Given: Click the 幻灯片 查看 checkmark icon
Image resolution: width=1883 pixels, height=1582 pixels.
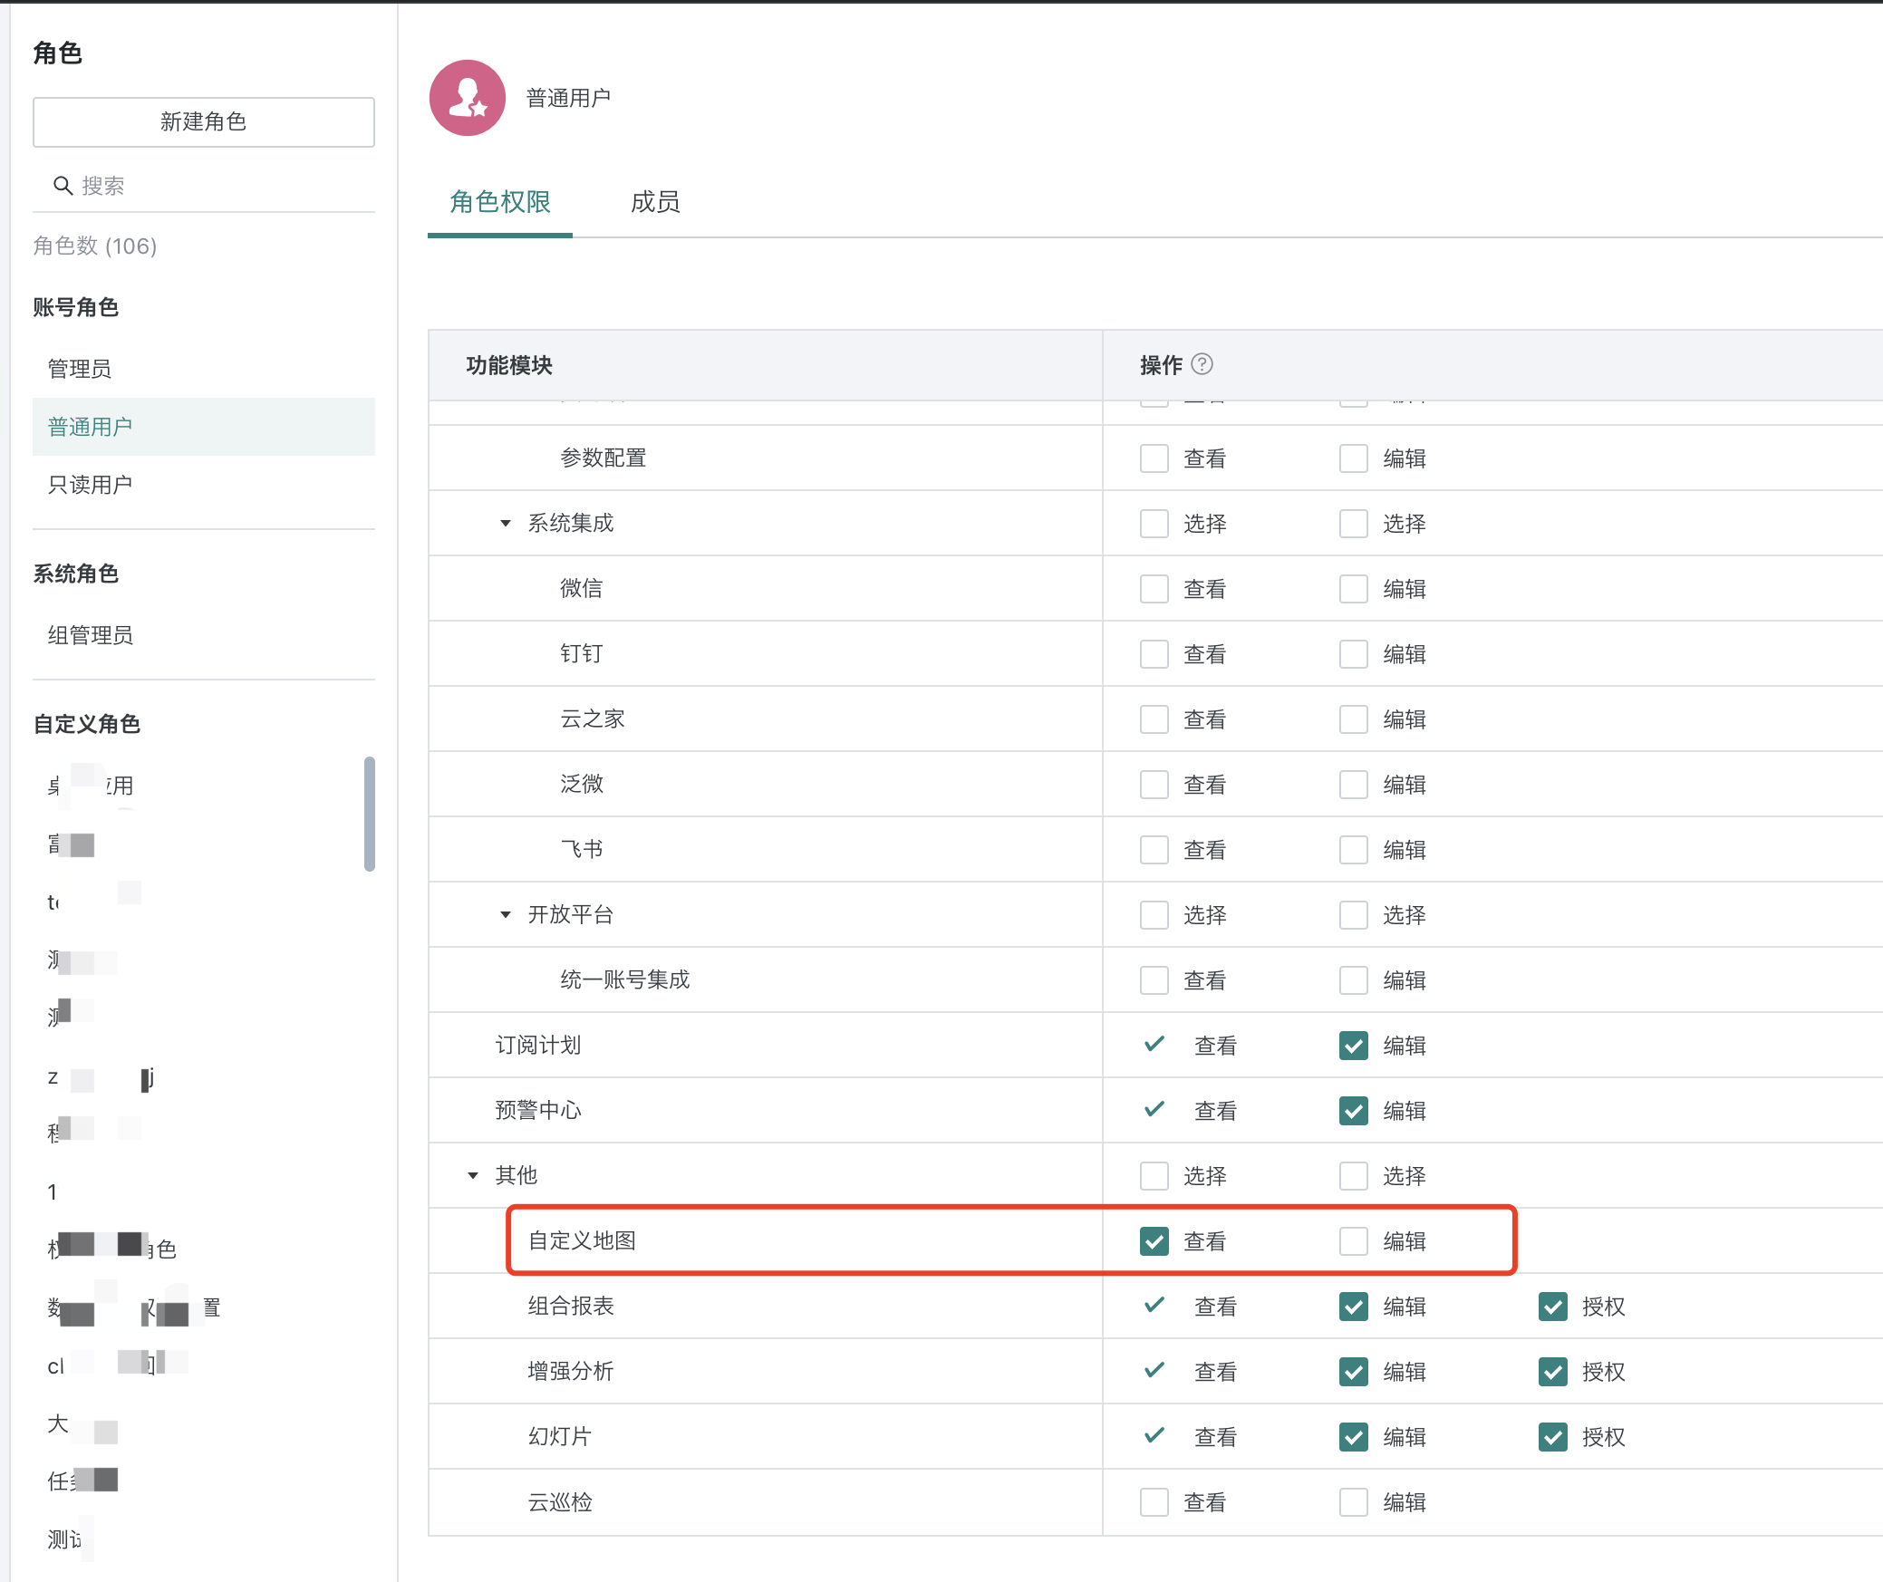Looking at the screenshot, I should pyautogui.click(x=1154, y=1435).
